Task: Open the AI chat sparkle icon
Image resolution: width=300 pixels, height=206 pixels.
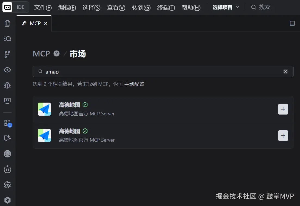Action: coord(7,138)
